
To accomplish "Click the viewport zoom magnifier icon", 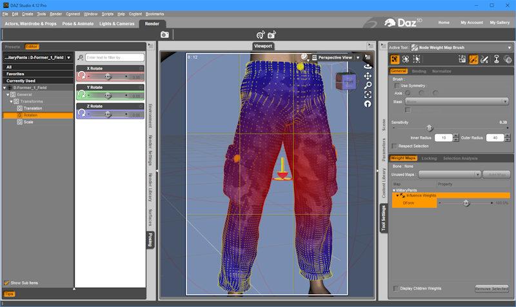I will (368, 85).
